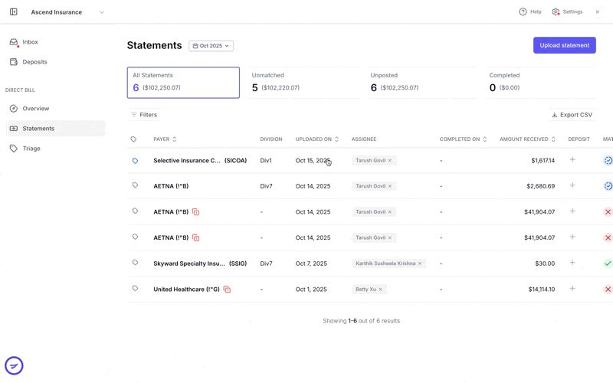
Task: Click the Upload statement button
Action: coord(564,45)
